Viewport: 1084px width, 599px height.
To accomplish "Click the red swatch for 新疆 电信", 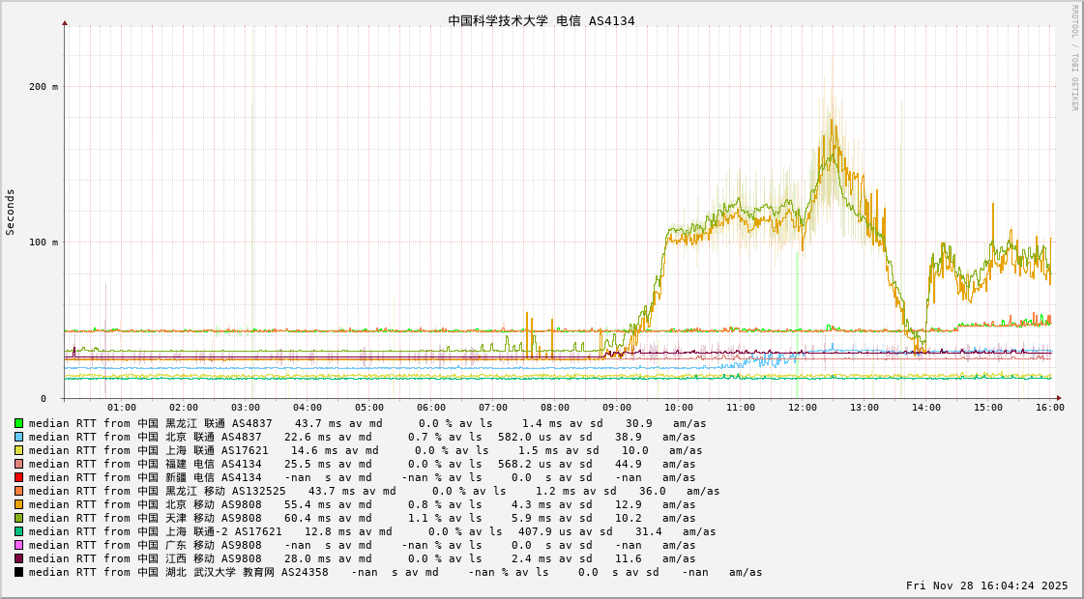I will click(x=18, y=477).
